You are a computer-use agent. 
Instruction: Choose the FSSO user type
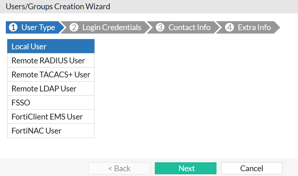tap(51, 103)
